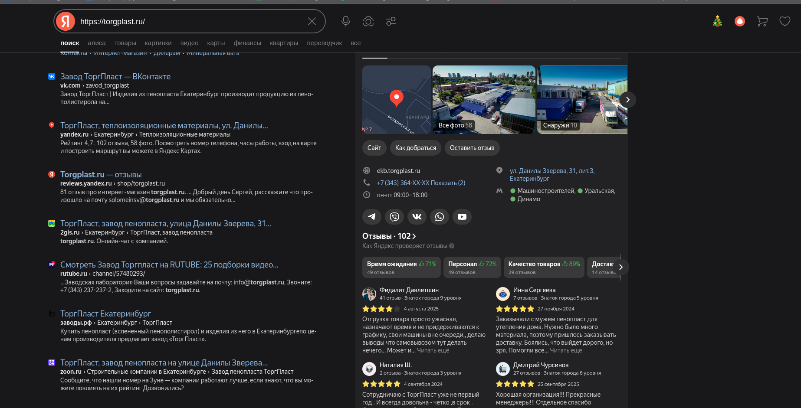Switch to the переводчик tab
Viewport: 801px width, 408px height.
(325, 43)
